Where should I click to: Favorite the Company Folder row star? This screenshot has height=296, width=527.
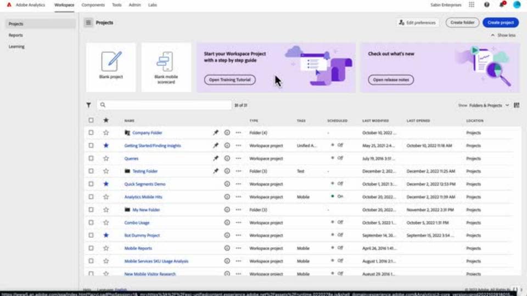106,133
